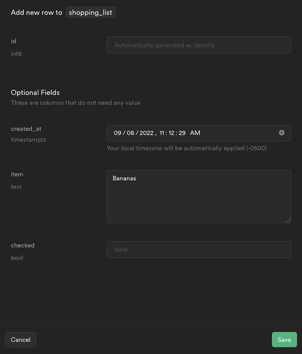The height and width of the screenshot is (354, 302).
Task: Click the id field auto-generated as identity
Action: point(199,45)
